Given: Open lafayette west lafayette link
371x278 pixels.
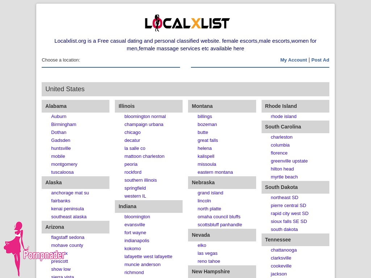Looking at the screenshot, I should pyautogui.click(x=148, y=257).
